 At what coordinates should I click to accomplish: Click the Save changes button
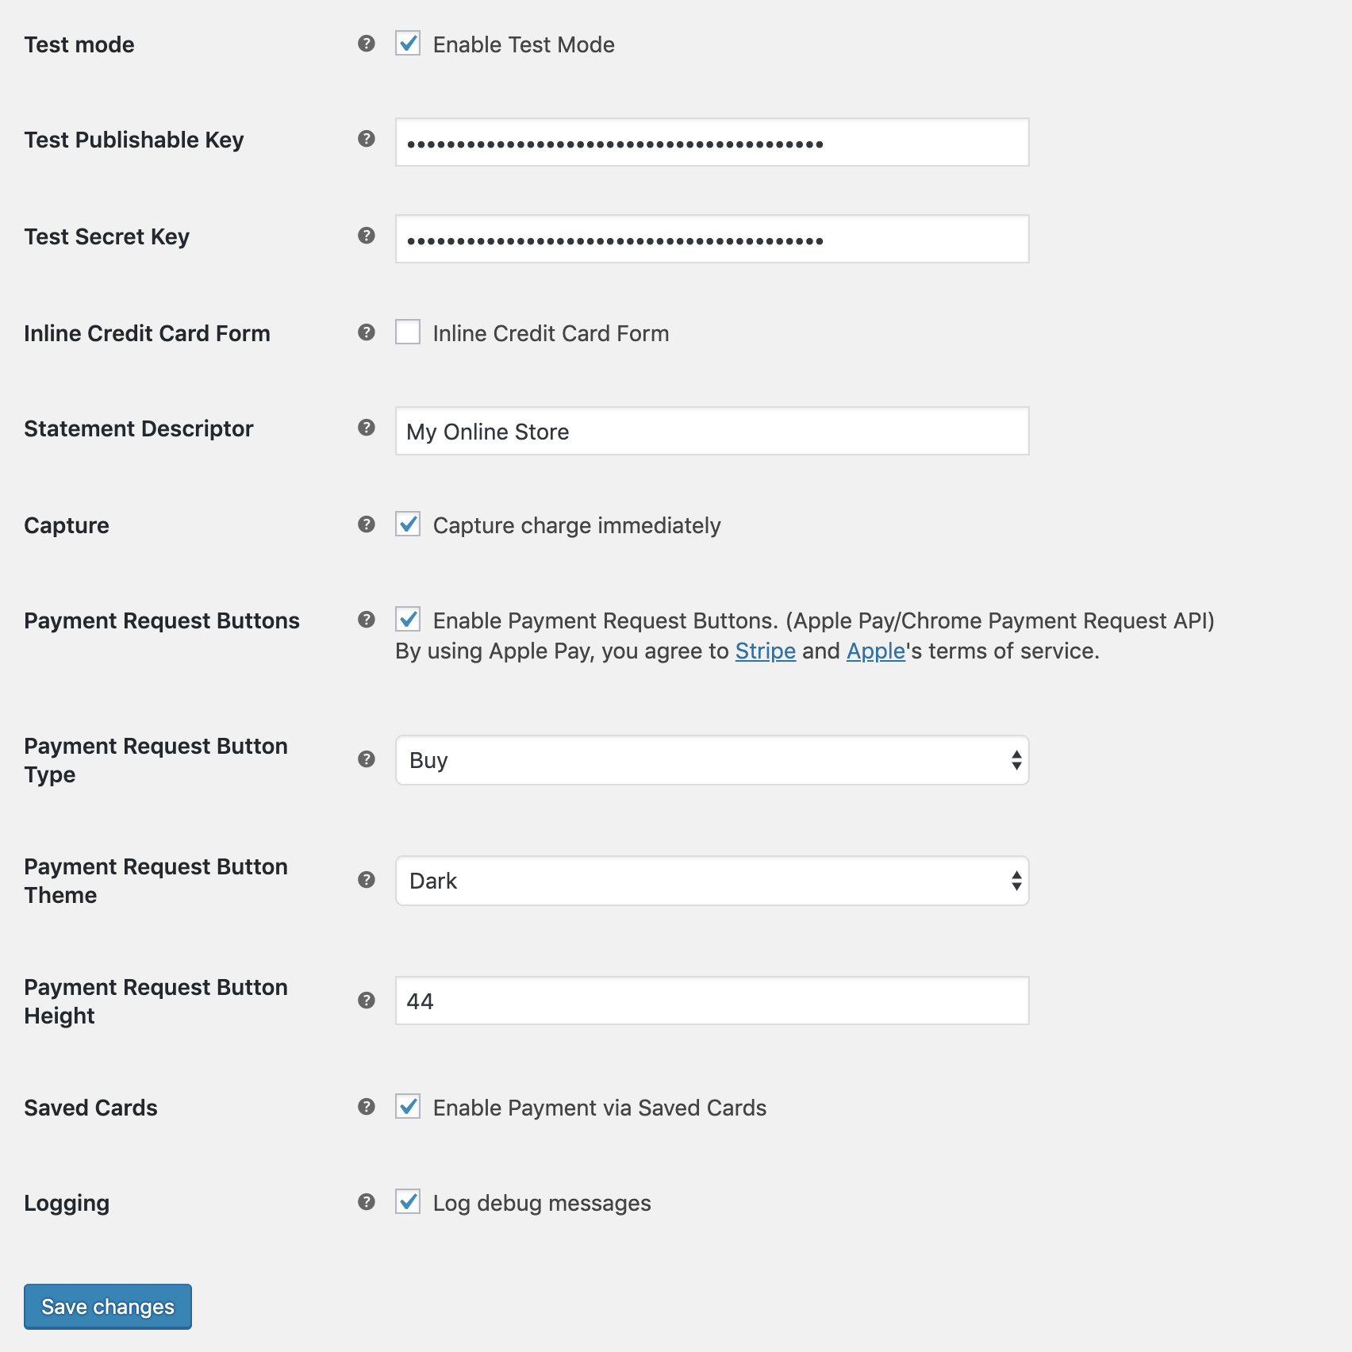pos(108,1307)
